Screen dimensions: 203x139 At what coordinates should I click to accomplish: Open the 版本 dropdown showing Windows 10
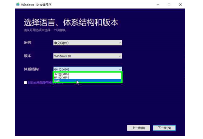pyautogui.click(x=88, y=56)
